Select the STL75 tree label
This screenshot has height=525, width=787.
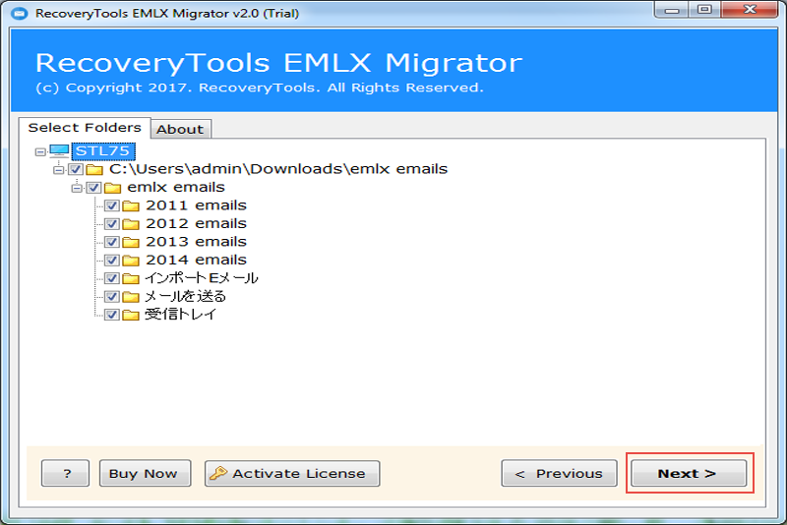103,151
